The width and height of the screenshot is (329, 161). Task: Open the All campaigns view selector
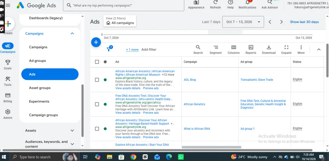click(120, 21)
